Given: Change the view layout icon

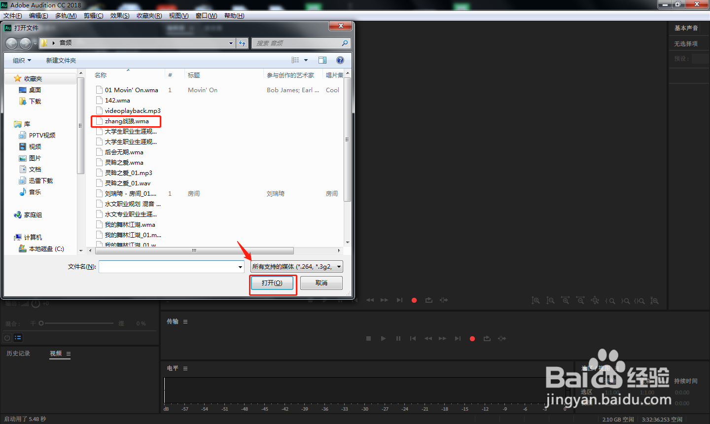Looking at the screenshot, I should pos(295,60).
